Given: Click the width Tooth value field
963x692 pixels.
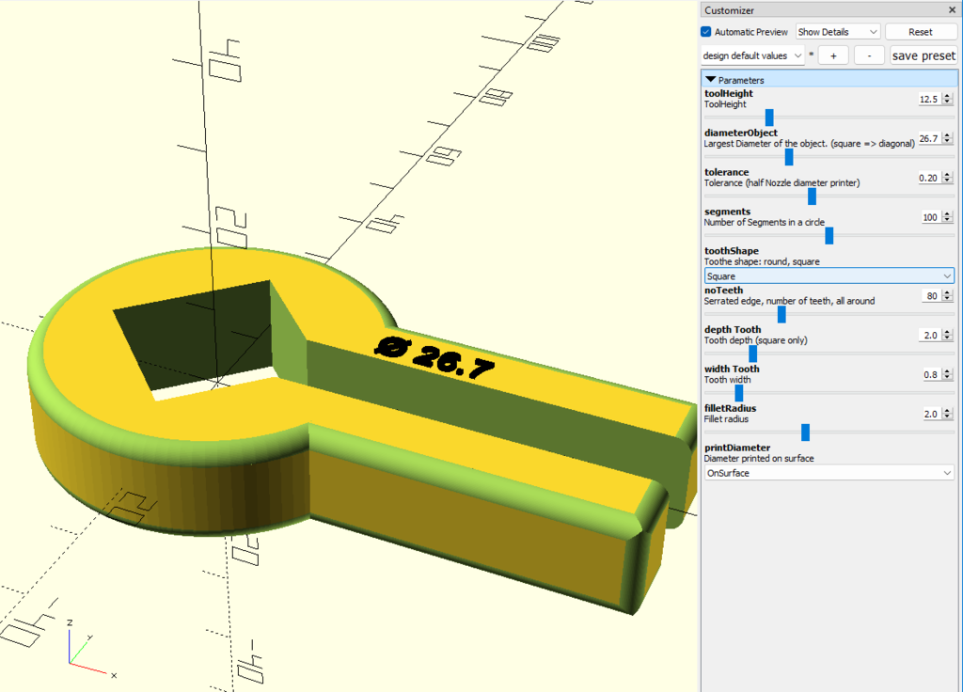Looking at the screenshot, I should 929,374.
